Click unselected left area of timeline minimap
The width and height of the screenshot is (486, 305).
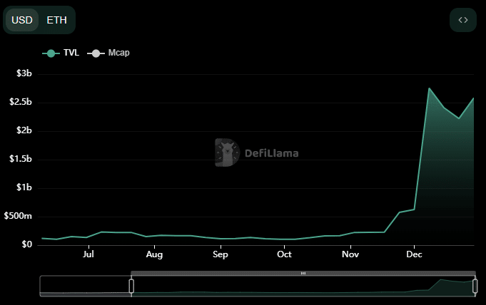[85, 286]
